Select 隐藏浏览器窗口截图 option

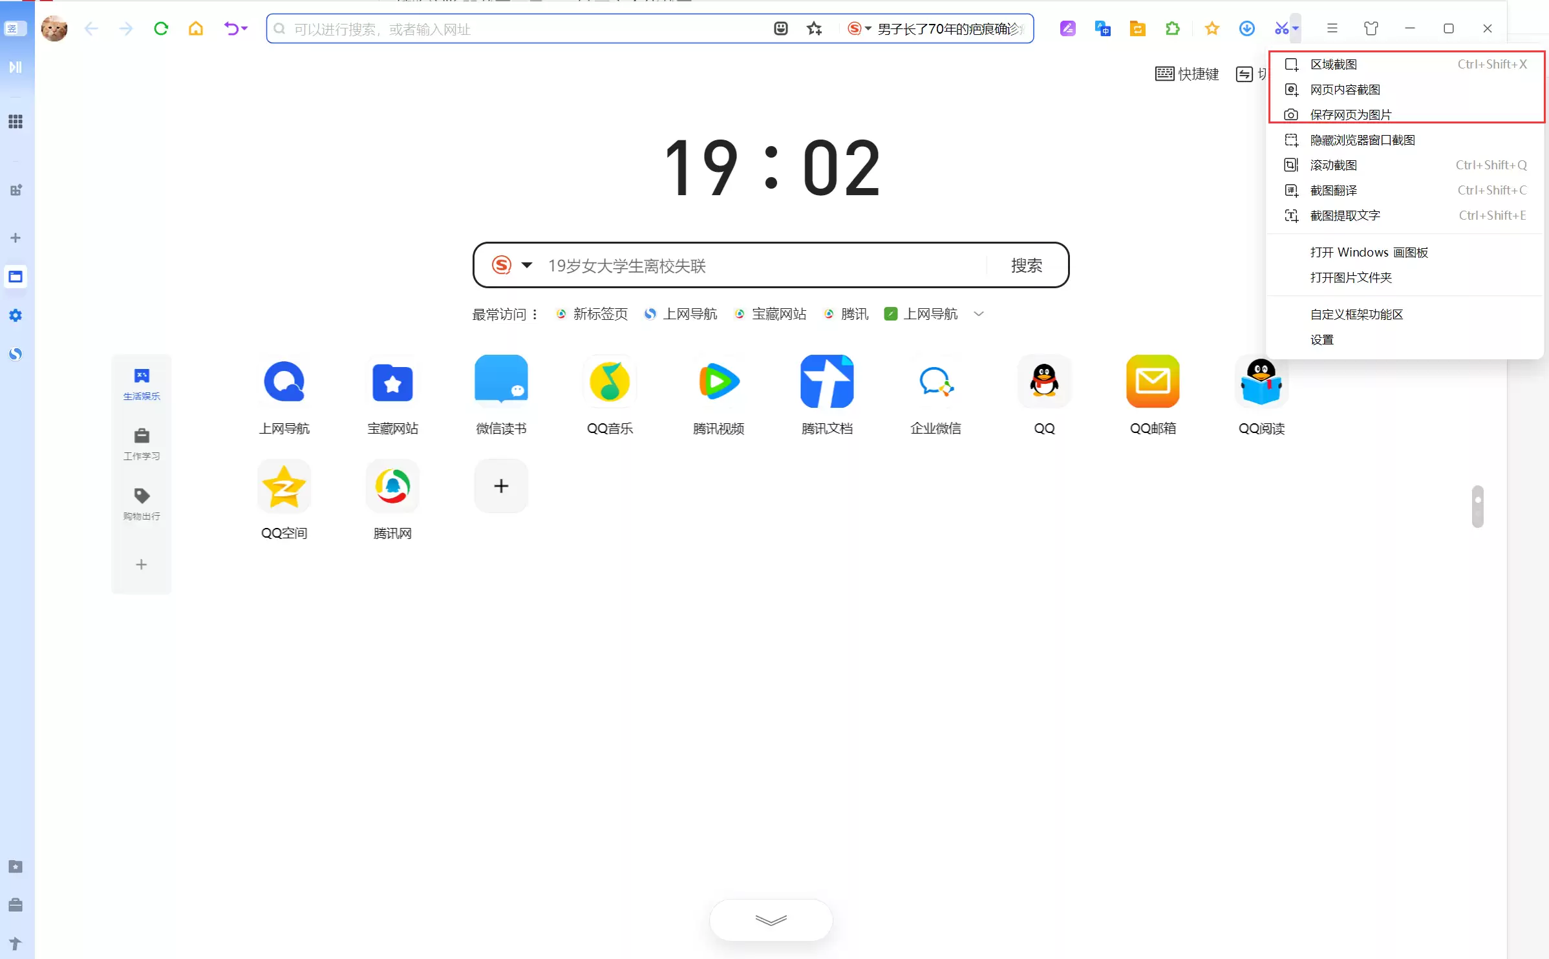(1405, 140)
